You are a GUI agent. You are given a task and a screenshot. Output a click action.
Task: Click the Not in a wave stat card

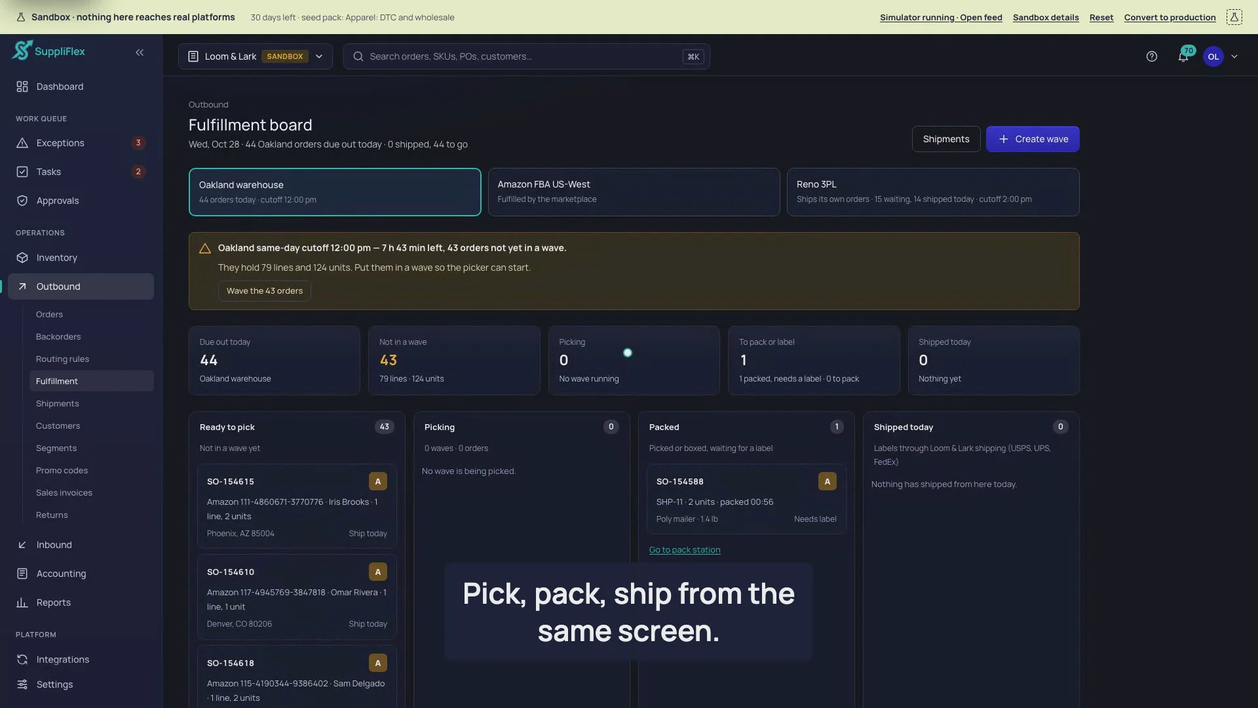(454, 361)
